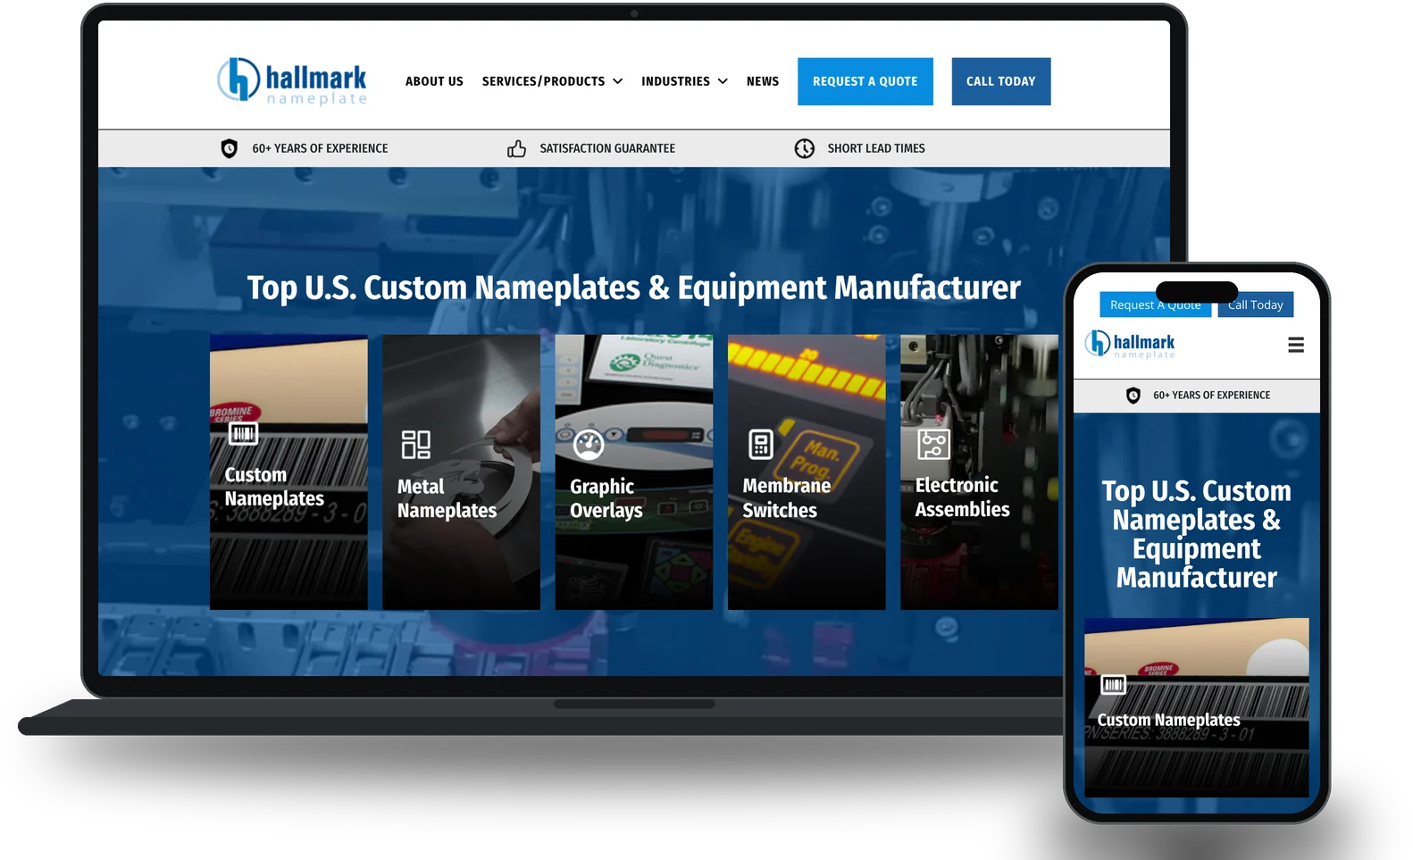
Task: Click the circuit icon on the Electronic Assemblies card
Action: click(933, 444)
